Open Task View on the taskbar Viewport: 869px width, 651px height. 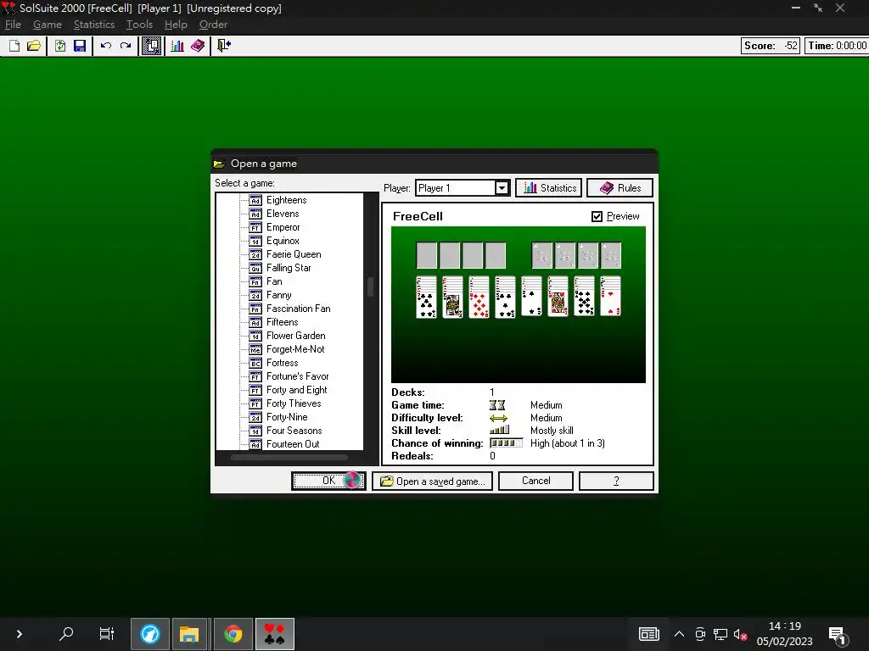pyautogui.click(x=106, y=633)
